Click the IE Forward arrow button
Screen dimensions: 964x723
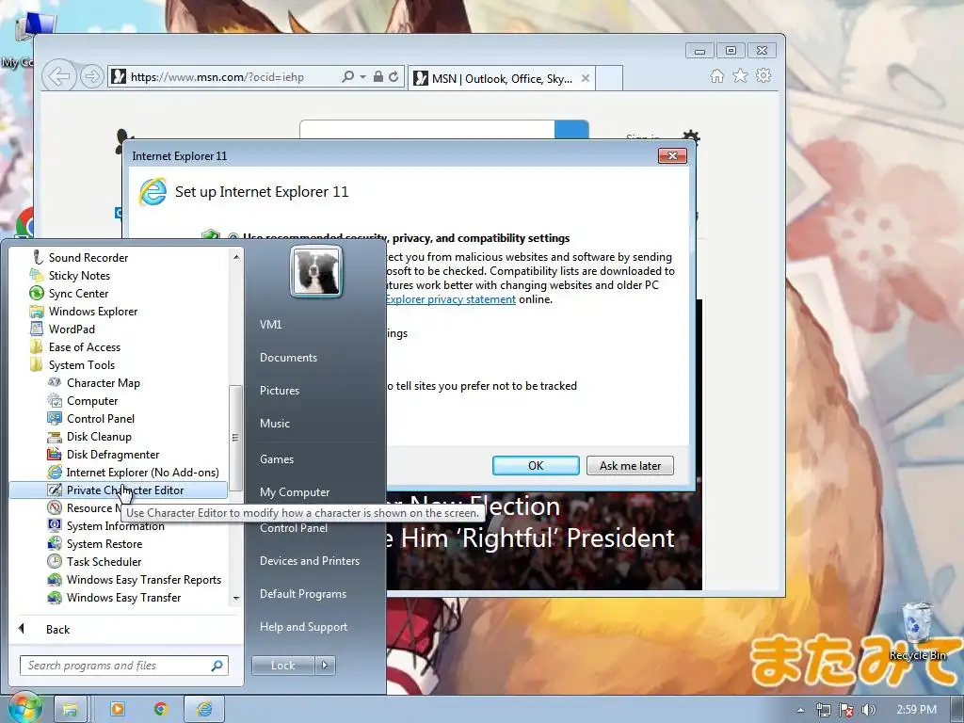pos(91,77)
